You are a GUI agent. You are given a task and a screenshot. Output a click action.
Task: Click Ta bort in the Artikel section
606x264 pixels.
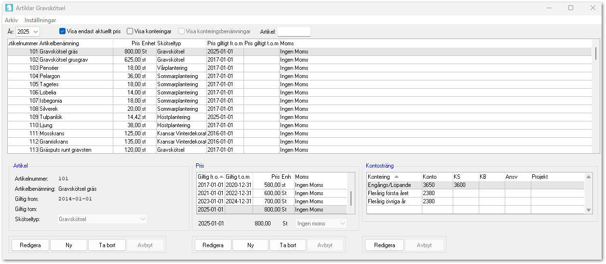[107, 245]
